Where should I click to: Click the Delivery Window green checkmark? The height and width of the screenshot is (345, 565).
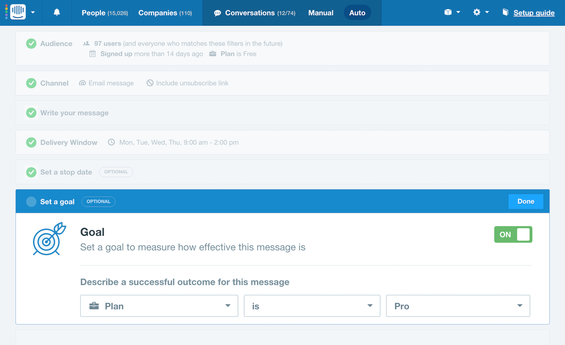tap(31, 142)
